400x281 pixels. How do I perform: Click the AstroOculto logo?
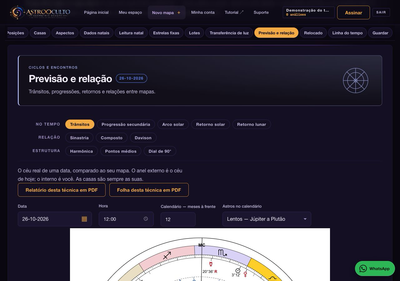(x=40, y=12)
